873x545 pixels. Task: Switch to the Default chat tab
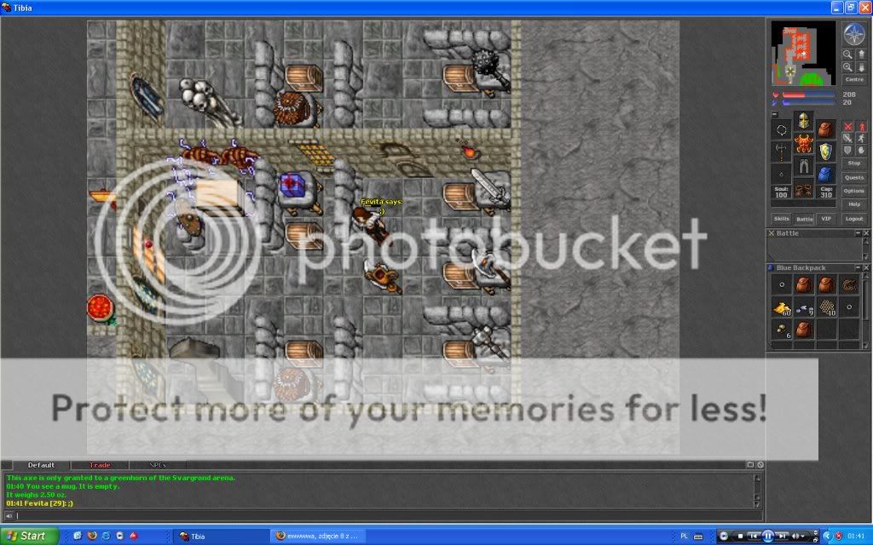pyautogui.click(x=41, y=465)
